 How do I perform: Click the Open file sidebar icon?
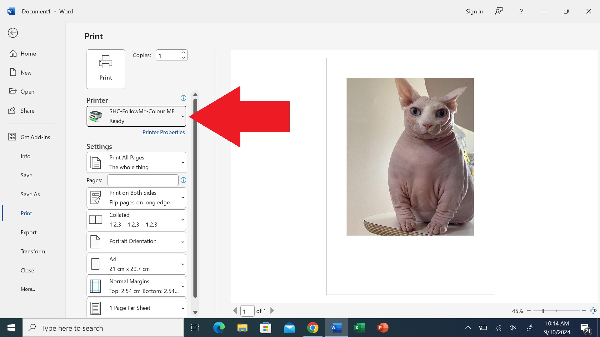click(x=12, y=91)
